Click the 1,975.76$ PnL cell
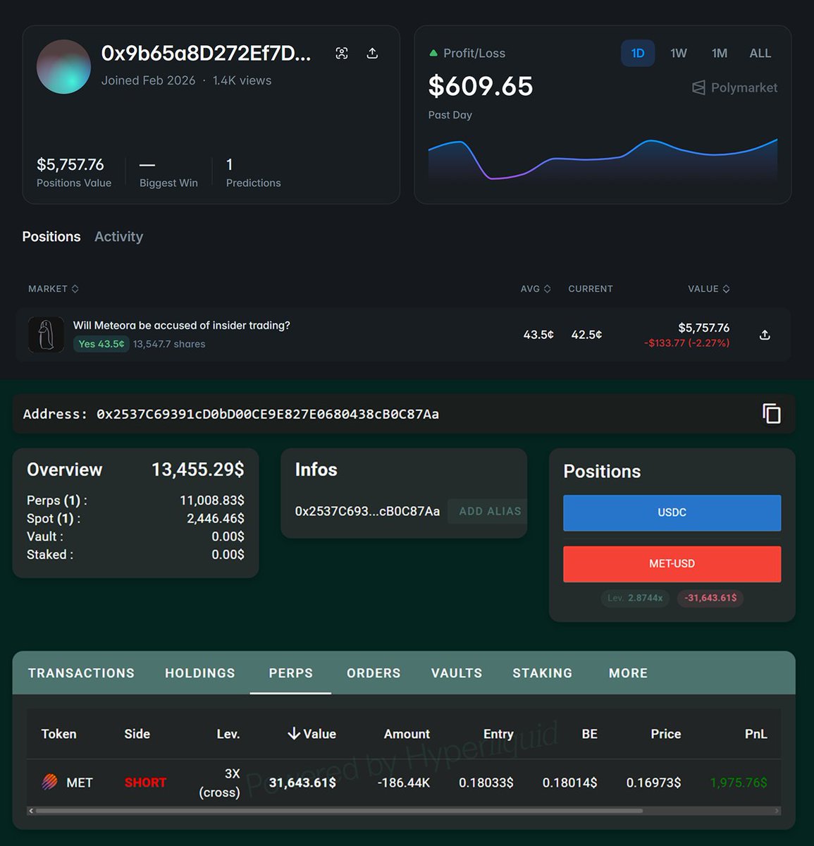 click(x=739, y=783)
